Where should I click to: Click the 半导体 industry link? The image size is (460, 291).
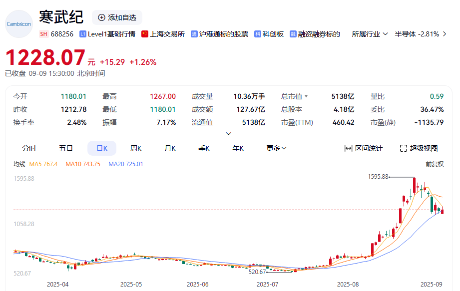pyautogui.click(x=405, y=34)
